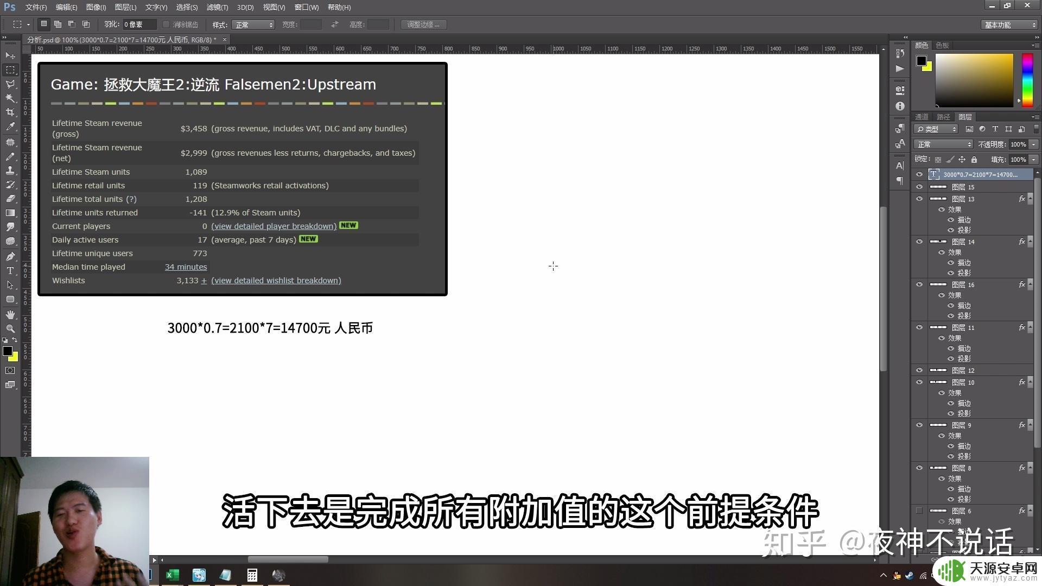Swap foreground and background colors arrow
Image resolution: width=1042 pixels, height=586 pixels.
tap(15, 340)
